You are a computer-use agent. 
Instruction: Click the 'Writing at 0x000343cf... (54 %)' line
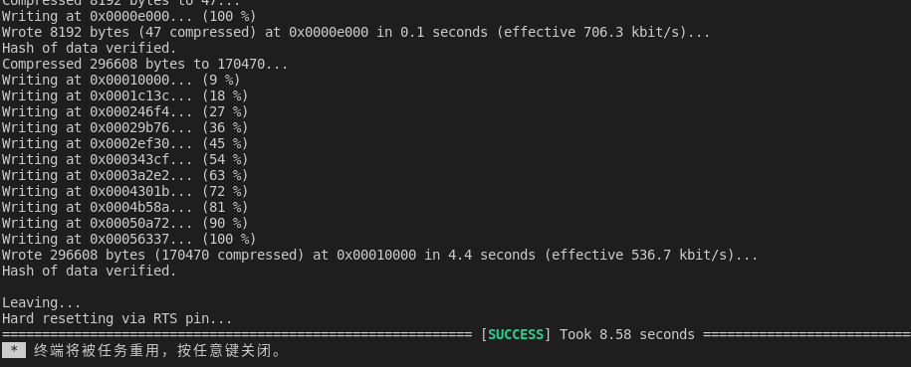coord(124,159)
